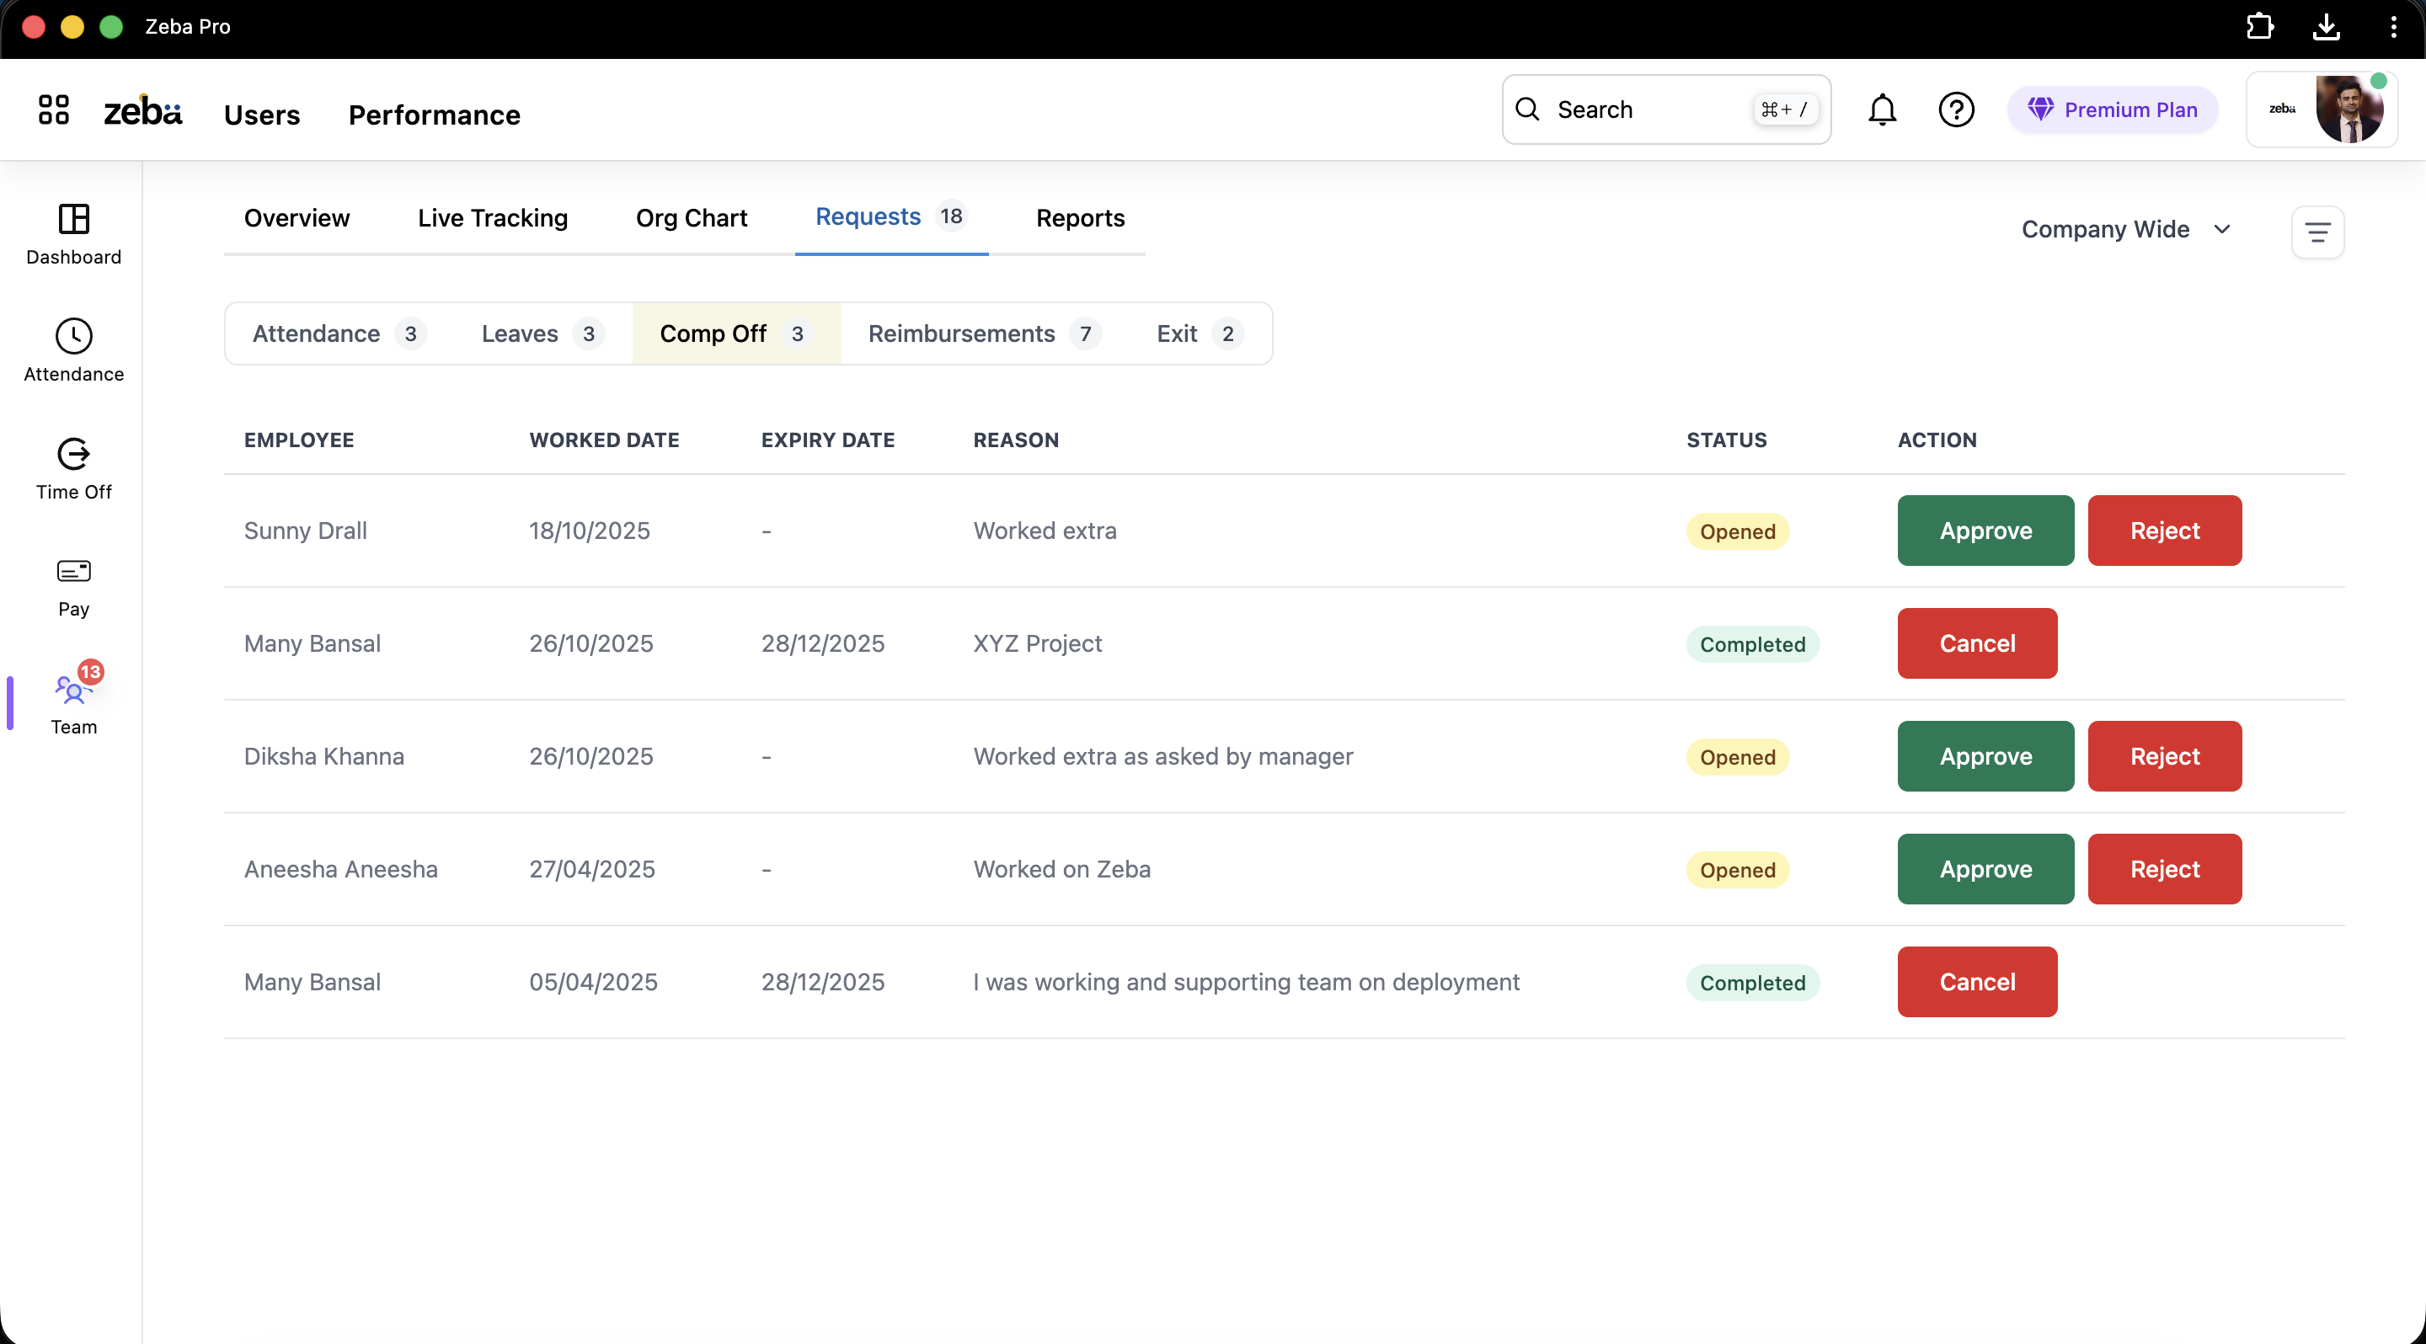2426x1344 pixels.
Task: Click worked date 05/04/2025
Action: coord(593,983)
